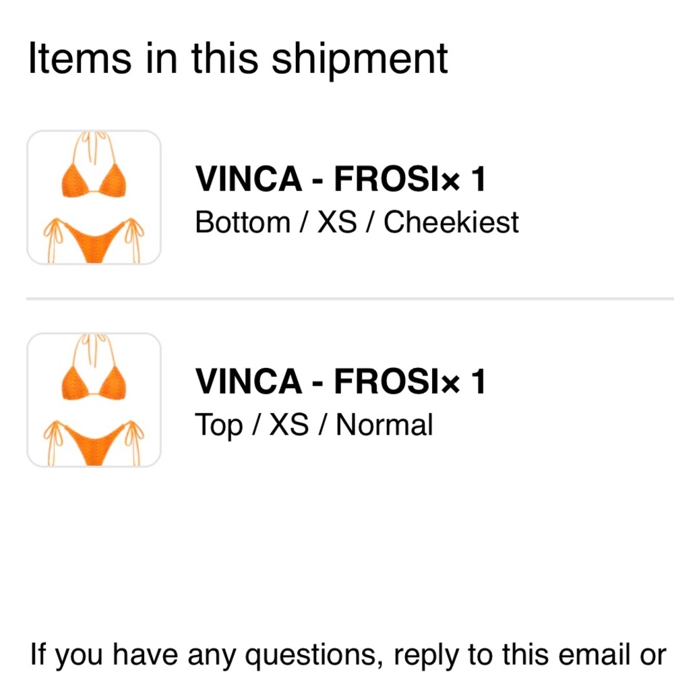Select the word "Cheekiest" in the first item
Image resolution: width=674 pixels, height=674 pixels.
click(x=451, y=222)
